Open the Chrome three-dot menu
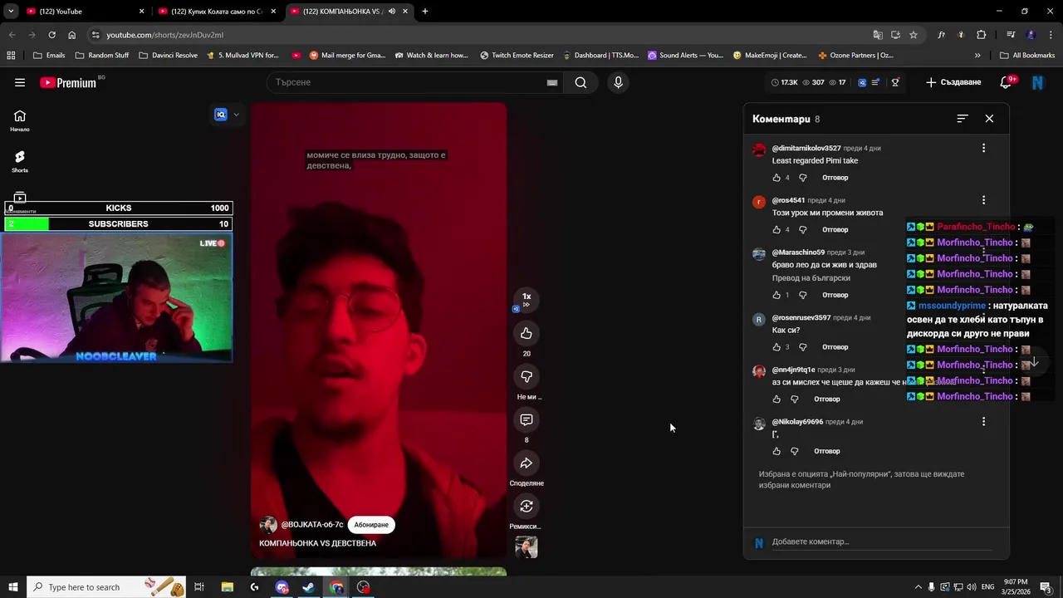 pos(1050,35)
